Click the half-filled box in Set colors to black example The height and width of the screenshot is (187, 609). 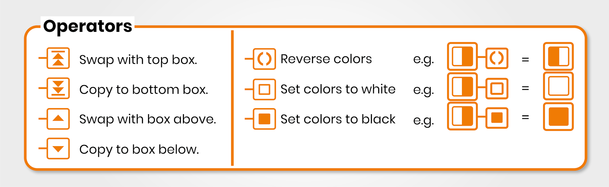(462, 116)
